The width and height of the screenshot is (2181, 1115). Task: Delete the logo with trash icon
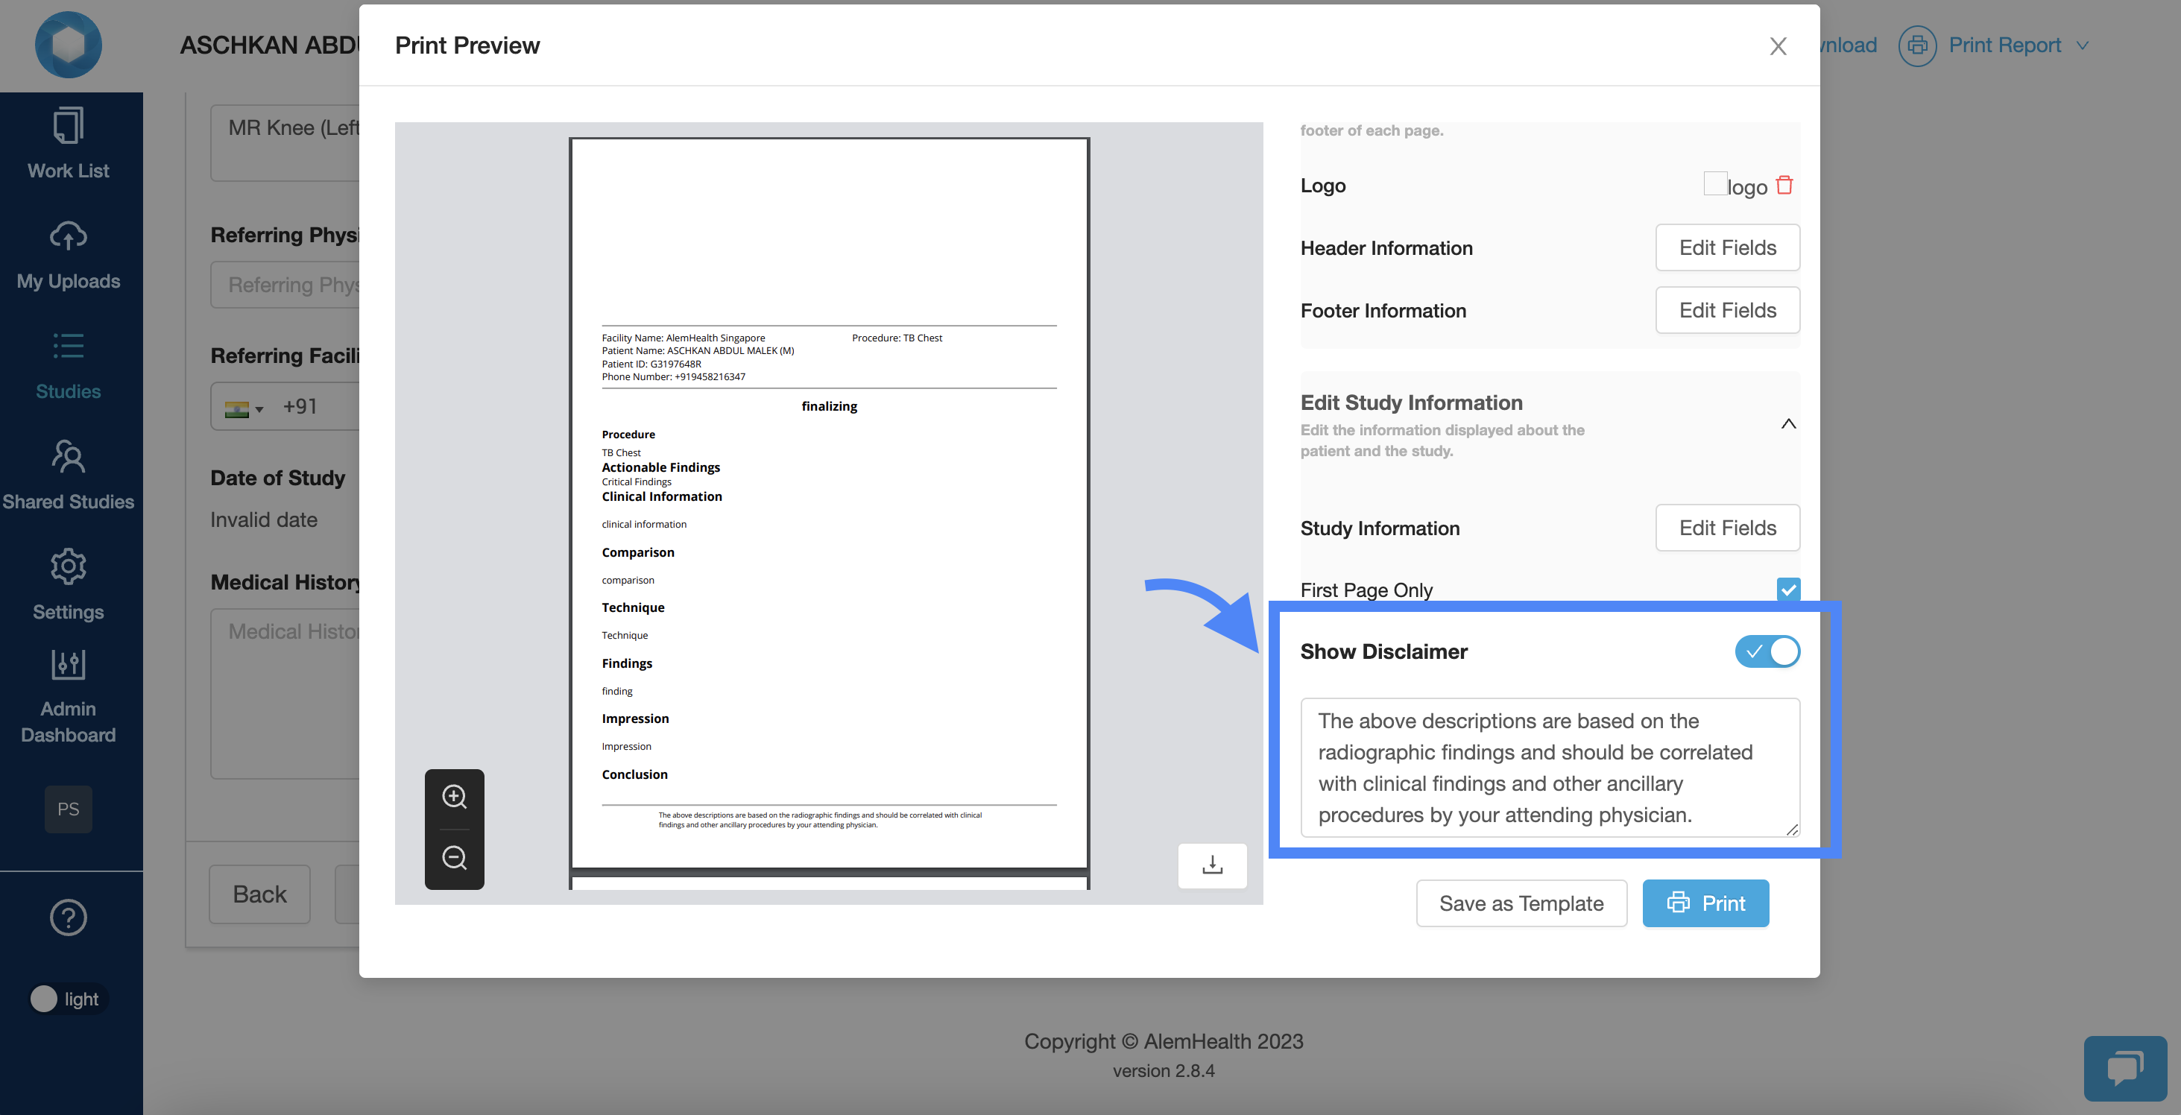tap(1784, 186)
